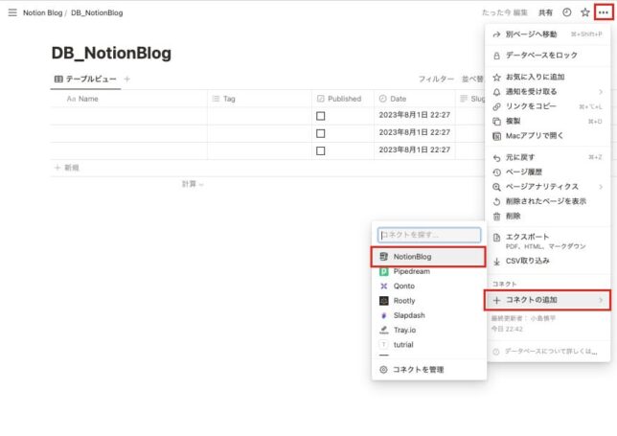Click the 共有 share button

(545, 12)
